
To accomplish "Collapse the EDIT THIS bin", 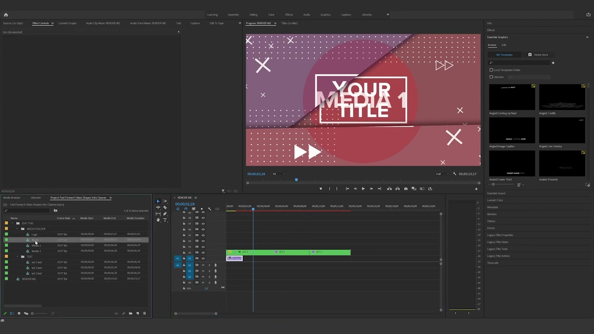I will click(13, 223).
